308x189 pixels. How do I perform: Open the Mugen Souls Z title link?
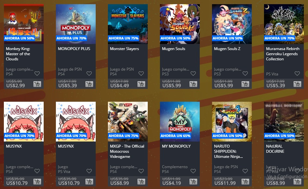pos(227,49)
